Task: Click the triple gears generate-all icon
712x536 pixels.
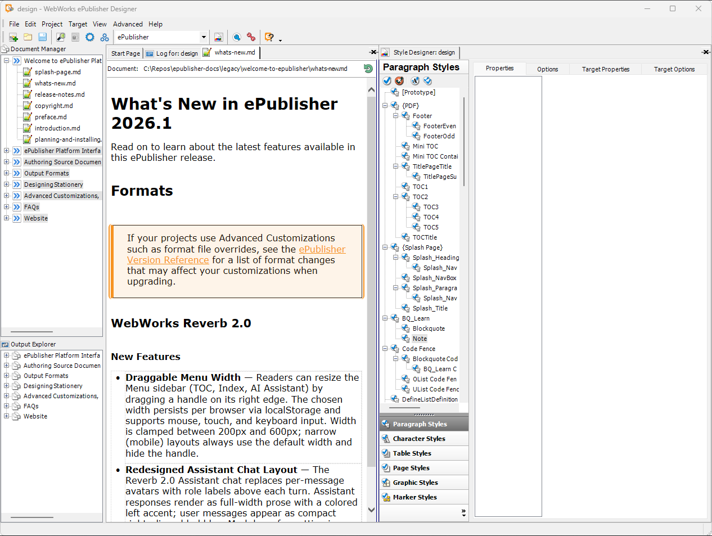Action: point(105,37)
